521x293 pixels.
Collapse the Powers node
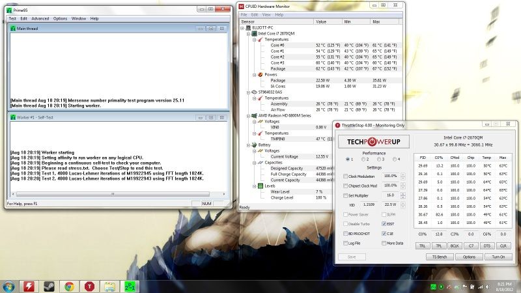click(x=254, y=75)
